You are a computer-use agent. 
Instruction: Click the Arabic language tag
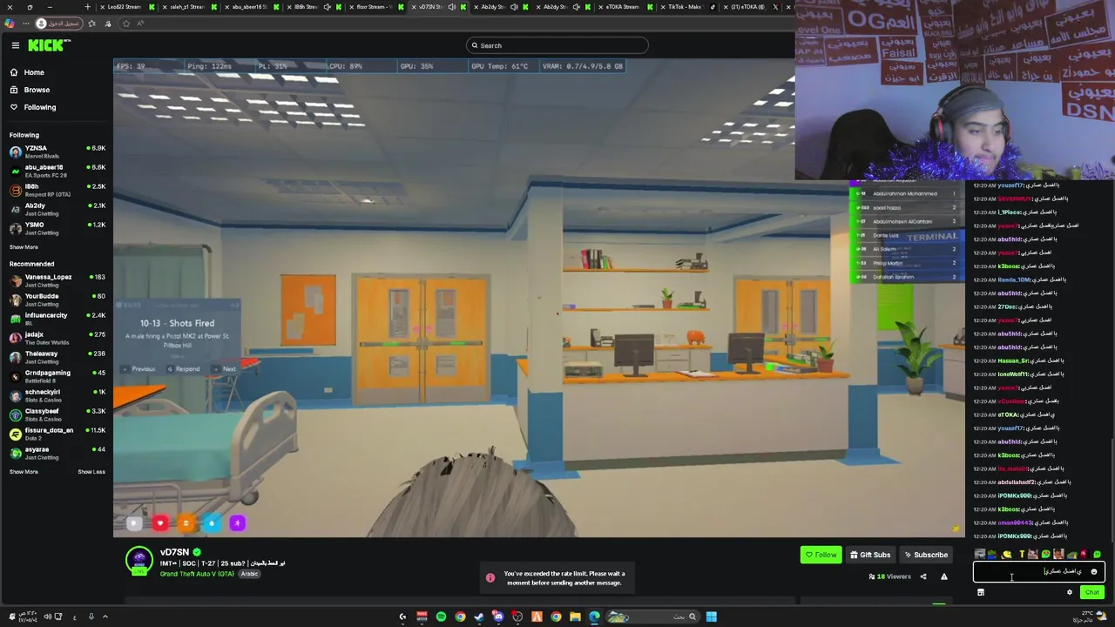(250, 574)
